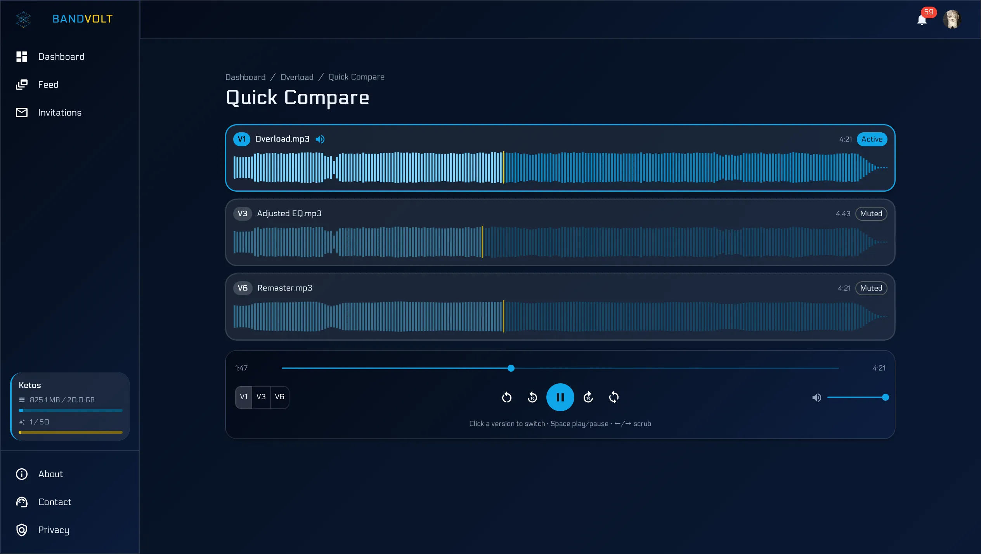Click the About info icon
Screen dimensions: 981x554
(22, 474)
